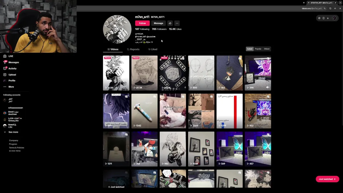Open the More menu in sidebar

(8, 87)
